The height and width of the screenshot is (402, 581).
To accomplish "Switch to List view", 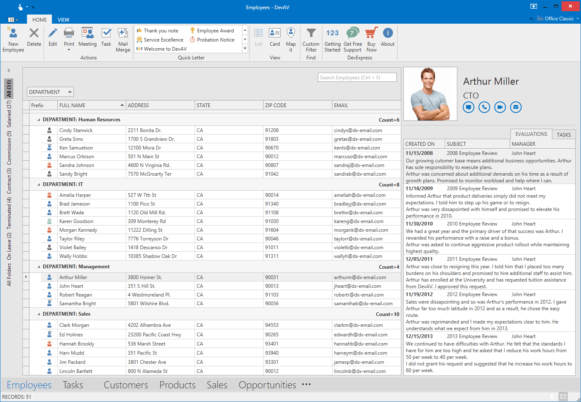I will point(259,37).
